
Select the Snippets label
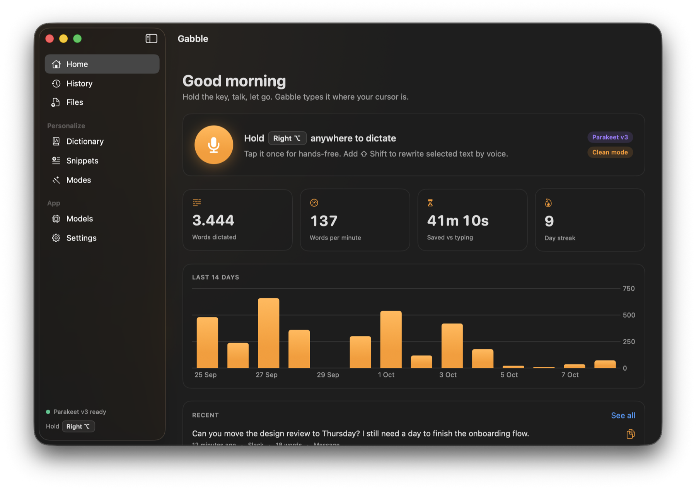tap(82, 161)
